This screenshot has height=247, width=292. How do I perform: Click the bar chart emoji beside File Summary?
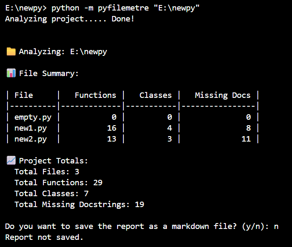11,73
